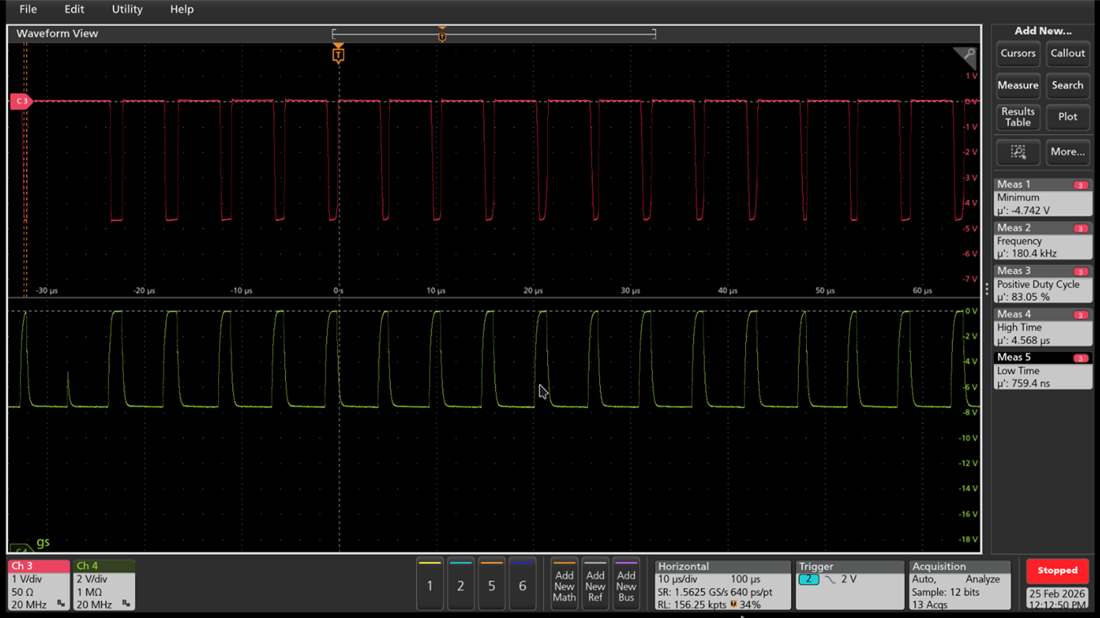The height and width of the screenshot is (618, 1100).
Task: Open the Meas 5 Low Time badge
Action: 1042,370
